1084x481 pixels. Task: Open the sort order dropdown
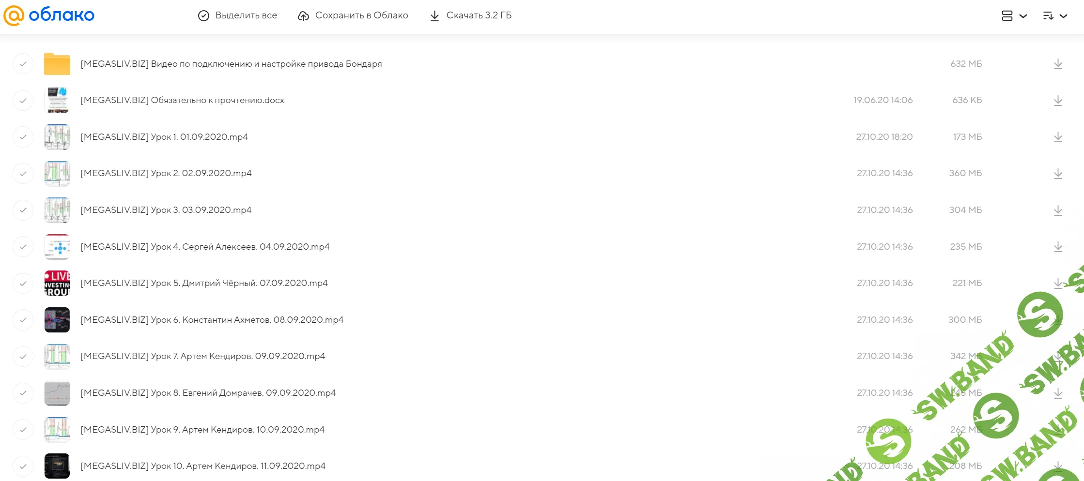(1055, 16)
